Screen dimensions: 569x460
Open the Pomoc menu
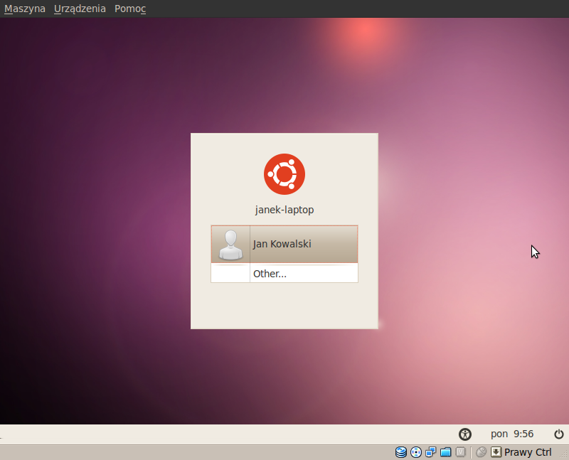click(130, 9)
